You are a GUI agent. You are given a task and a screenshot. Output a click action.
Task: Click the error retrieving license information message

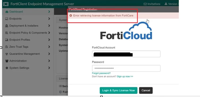point(103,16)
